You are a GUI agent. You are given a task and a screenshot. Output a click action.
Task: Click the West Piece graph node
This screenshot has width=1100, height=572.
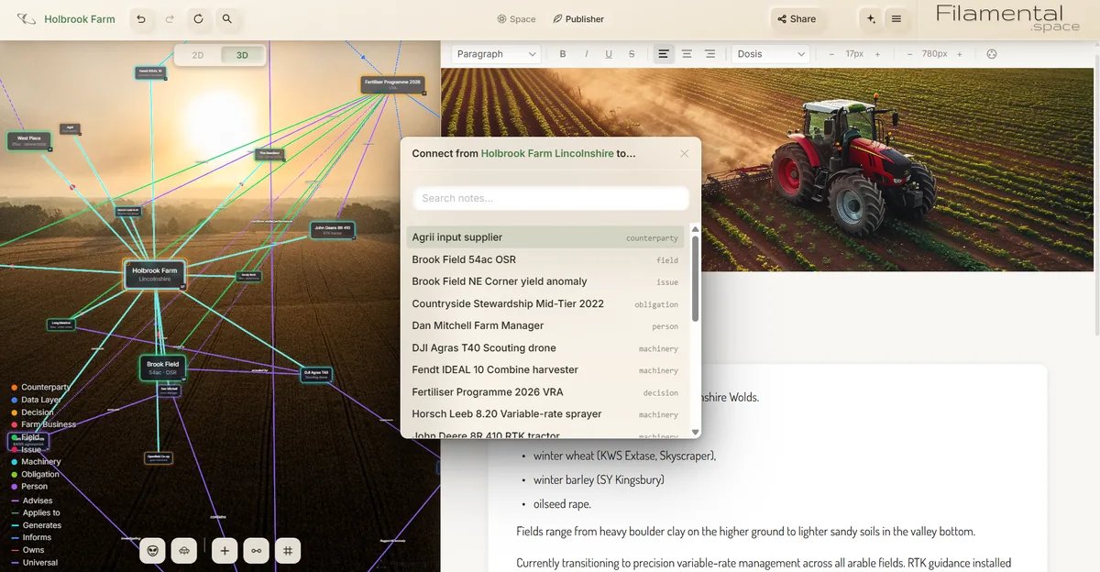coord(29,141)
